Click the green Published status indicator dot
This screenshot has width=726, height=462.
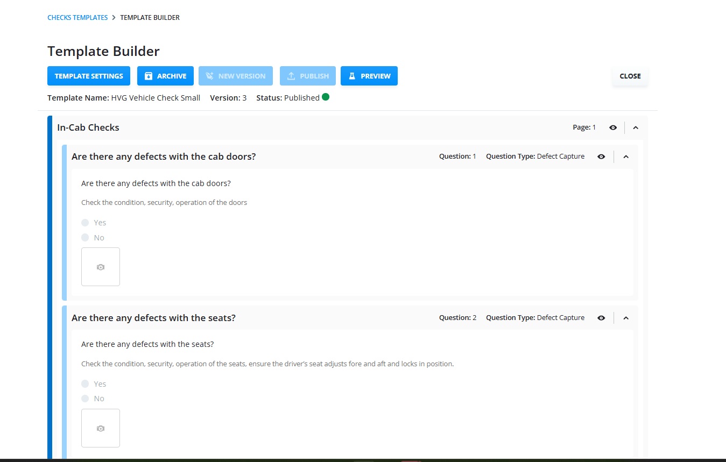click(326, 97)
